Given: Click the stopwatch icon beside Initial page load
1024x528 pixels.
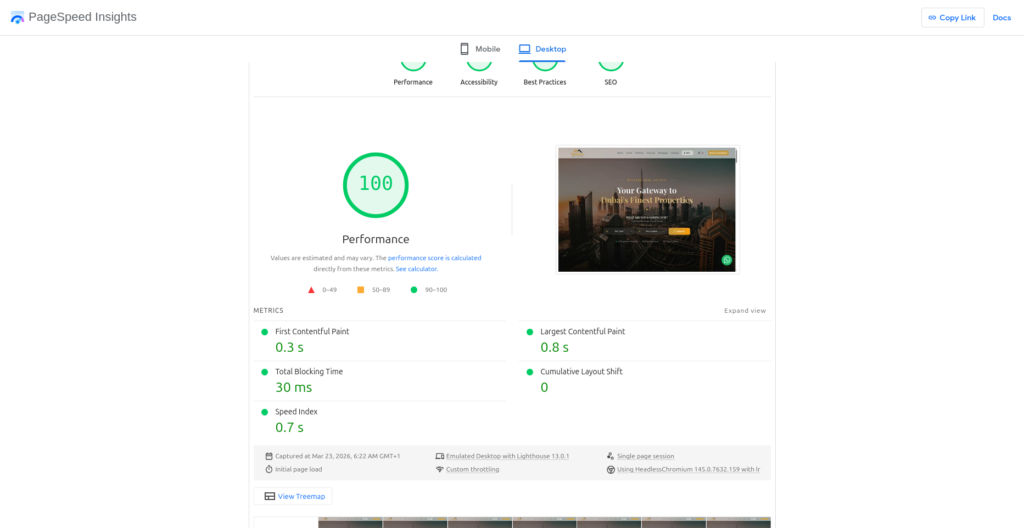Looking at the screenshot, I should 269,469.
